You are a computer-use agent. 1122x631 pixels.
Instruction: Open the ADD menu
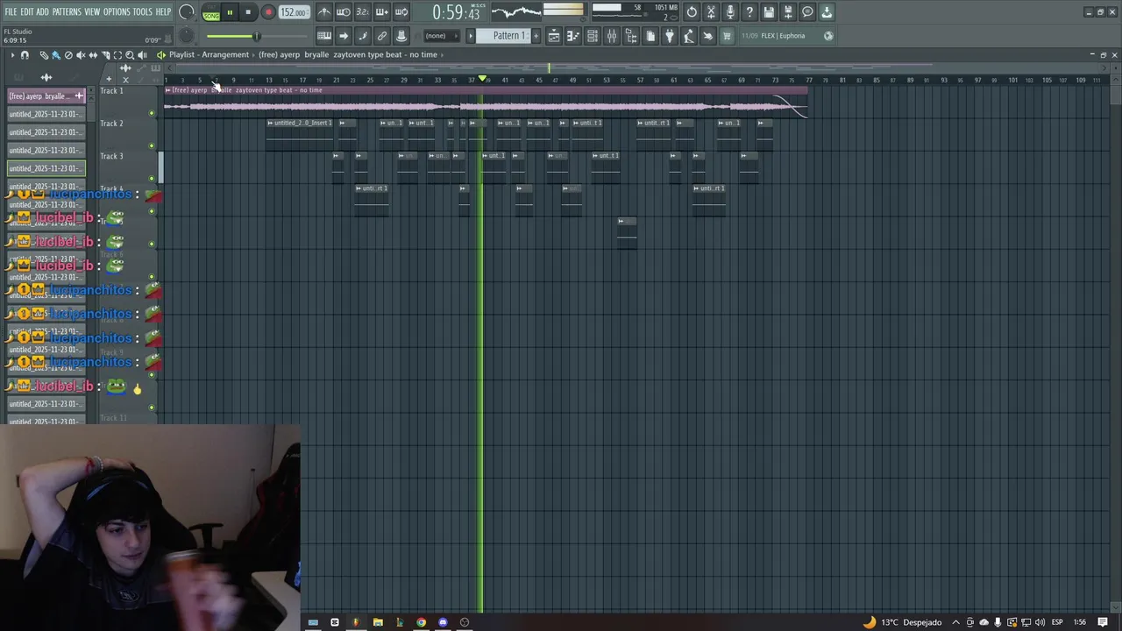pyautogui.click(x=42, y=11)
